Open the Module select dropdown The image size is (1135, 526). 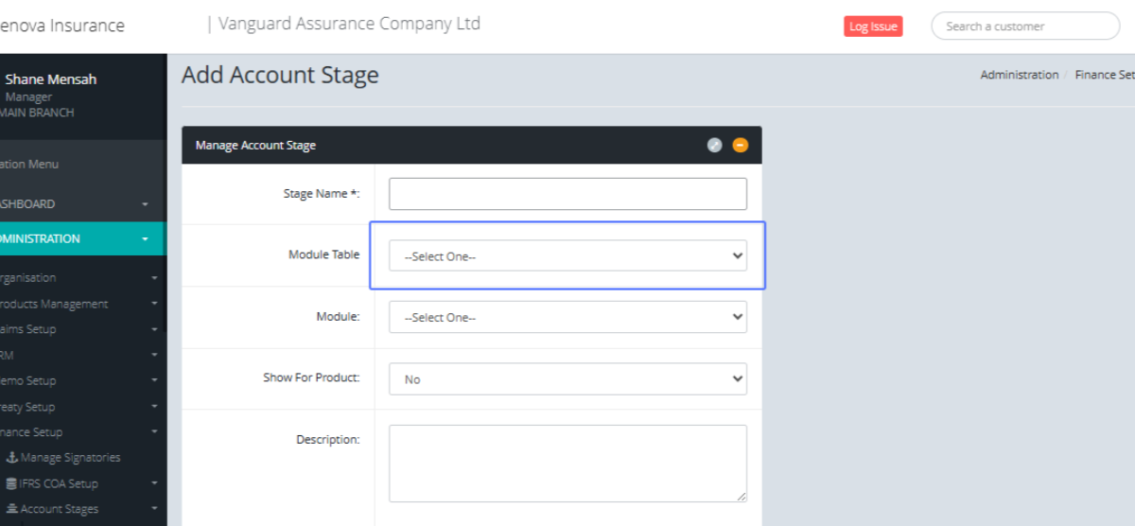pos(567,317)
